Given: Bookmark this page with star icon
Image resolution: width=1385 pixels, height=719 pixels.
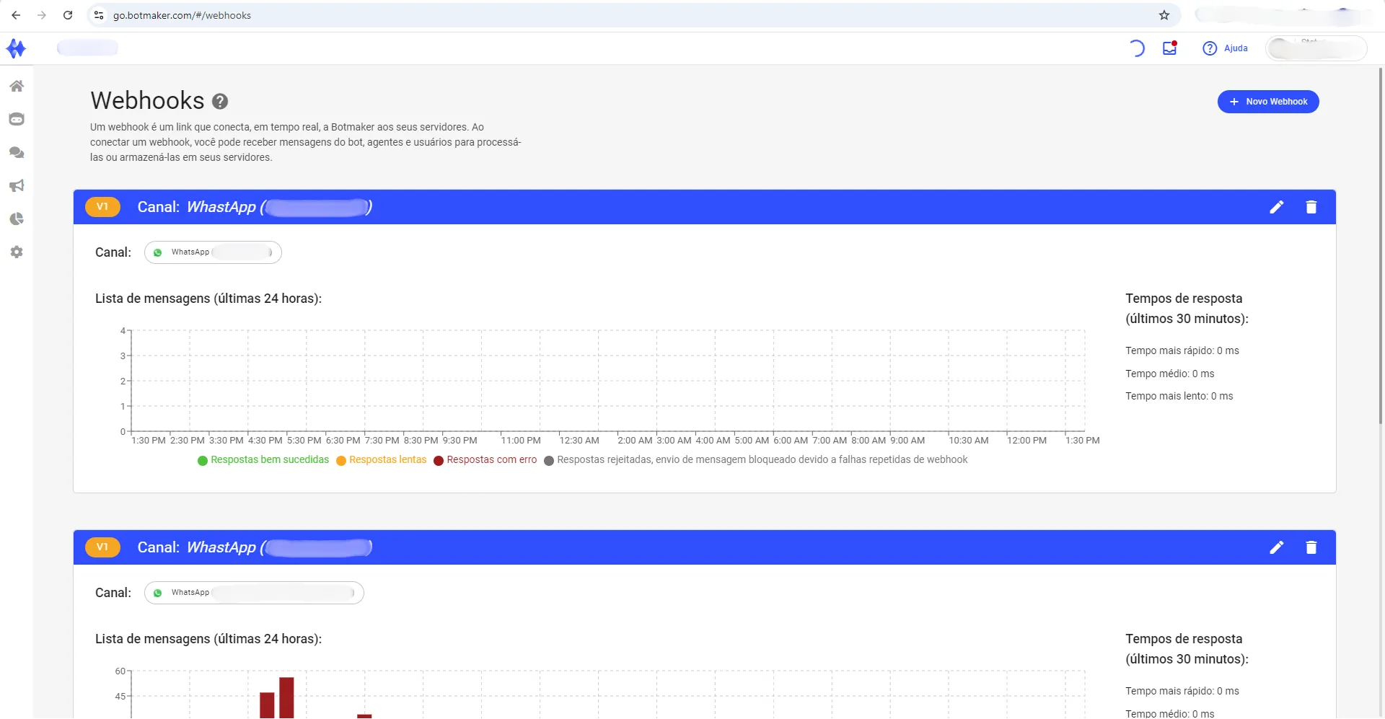Looking at the screenshot, I should pos(1164,15).
